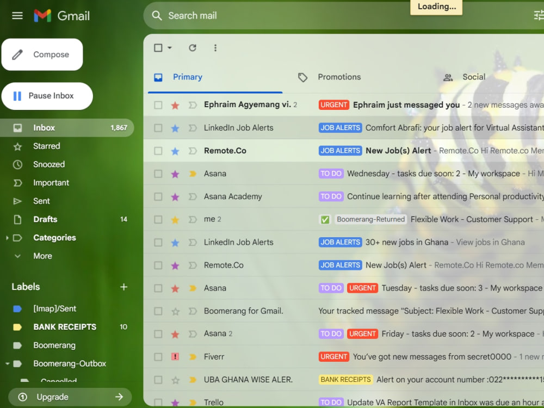The image size is (544, 408).
Task: Open the Drafts folder
Action: click(x=67, y=219)
